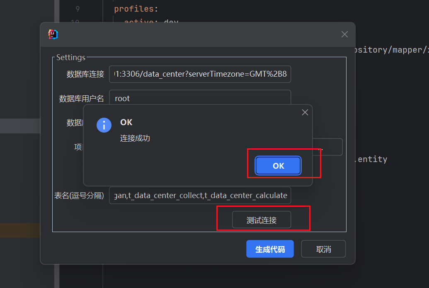Focus the 数据库用户名 field containing root
This screenshot has height=288, width=429.
pos(200,97)
